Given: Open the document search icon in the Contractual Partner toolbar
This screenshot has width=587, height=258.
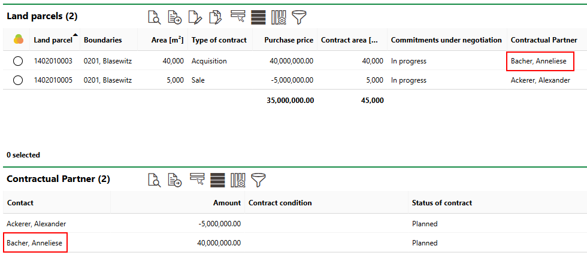Looking at the screenshot, I should point(155,180).
